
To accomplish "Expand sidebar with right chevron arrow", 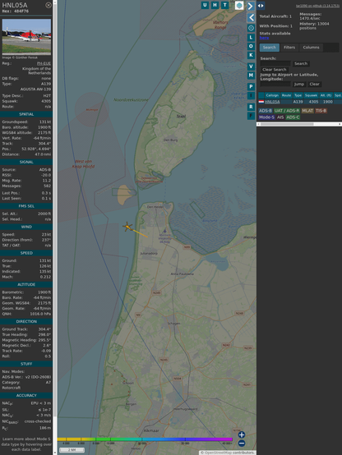I will coord(251,6).
